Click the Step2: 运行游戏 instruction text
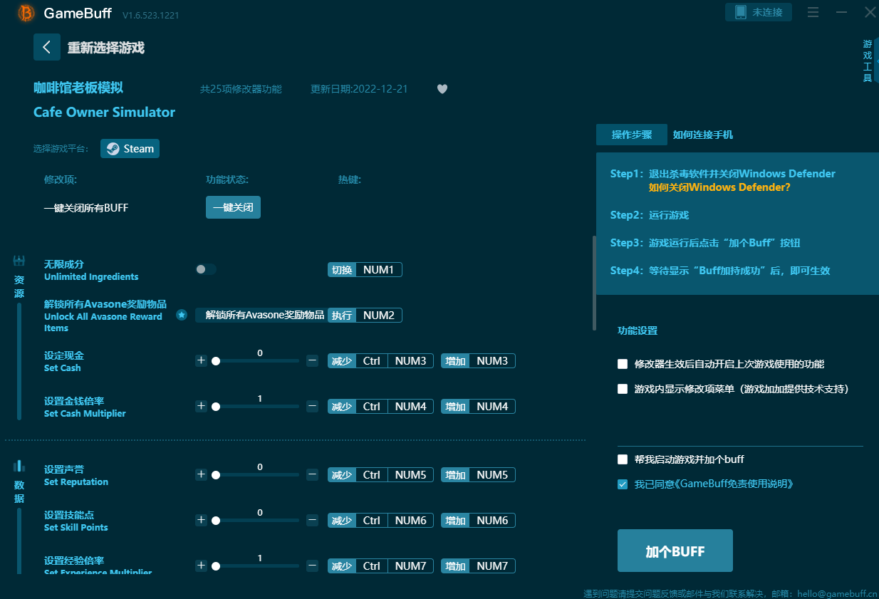The height and width of the screenshot is (599, 879). (650, 215)
